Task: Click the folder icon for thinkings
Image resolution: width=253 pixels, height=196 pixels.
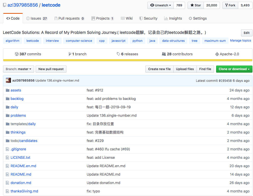Action: (x=8, y=132)
